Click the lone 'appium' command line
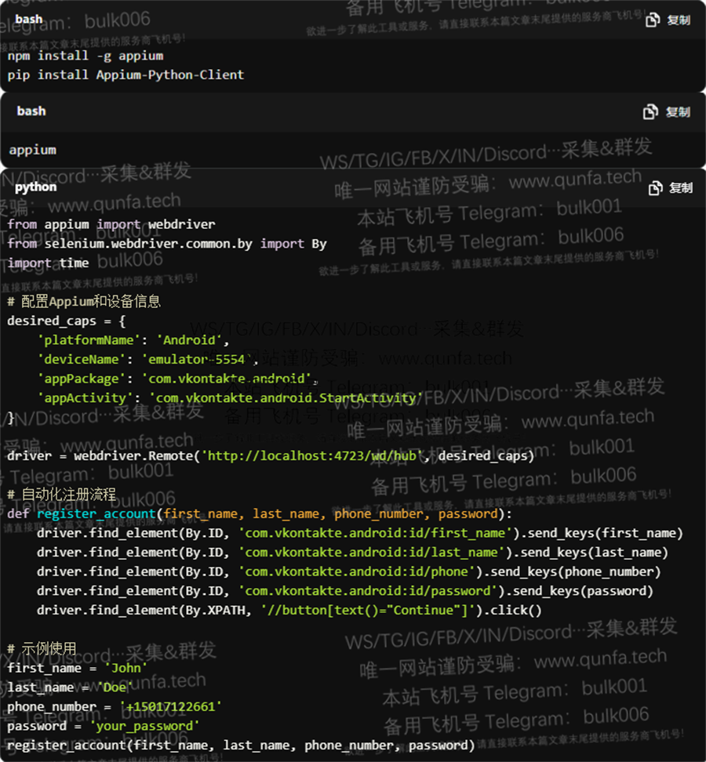Image resolution: width=706 pixels, height=762 pixels. click(33, 151)
